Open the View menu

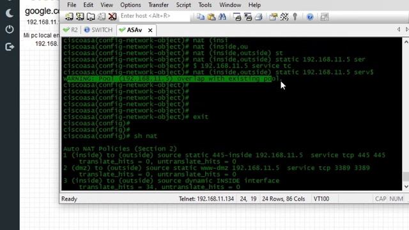(x=107, y=5)
